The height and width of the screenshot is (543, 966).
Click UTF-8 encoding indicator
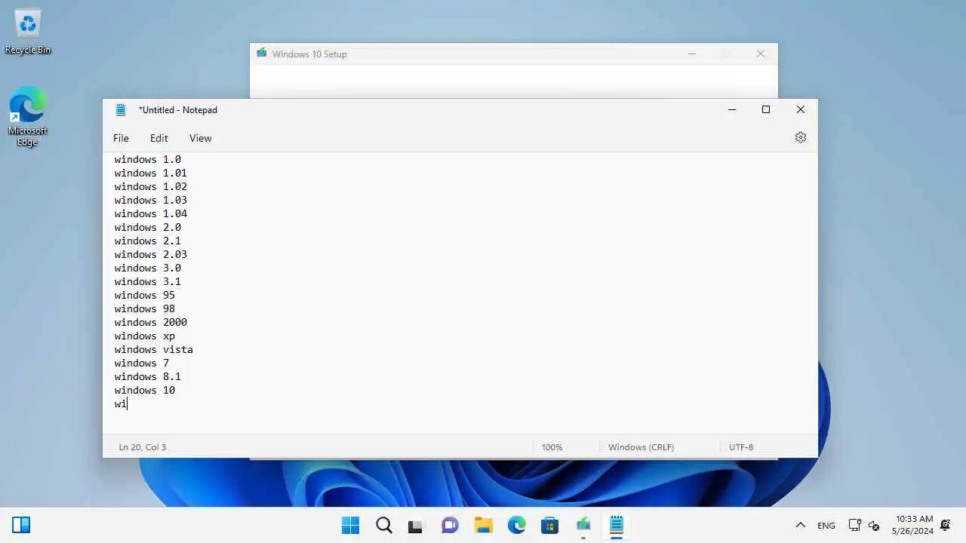(x=741, y=447)
